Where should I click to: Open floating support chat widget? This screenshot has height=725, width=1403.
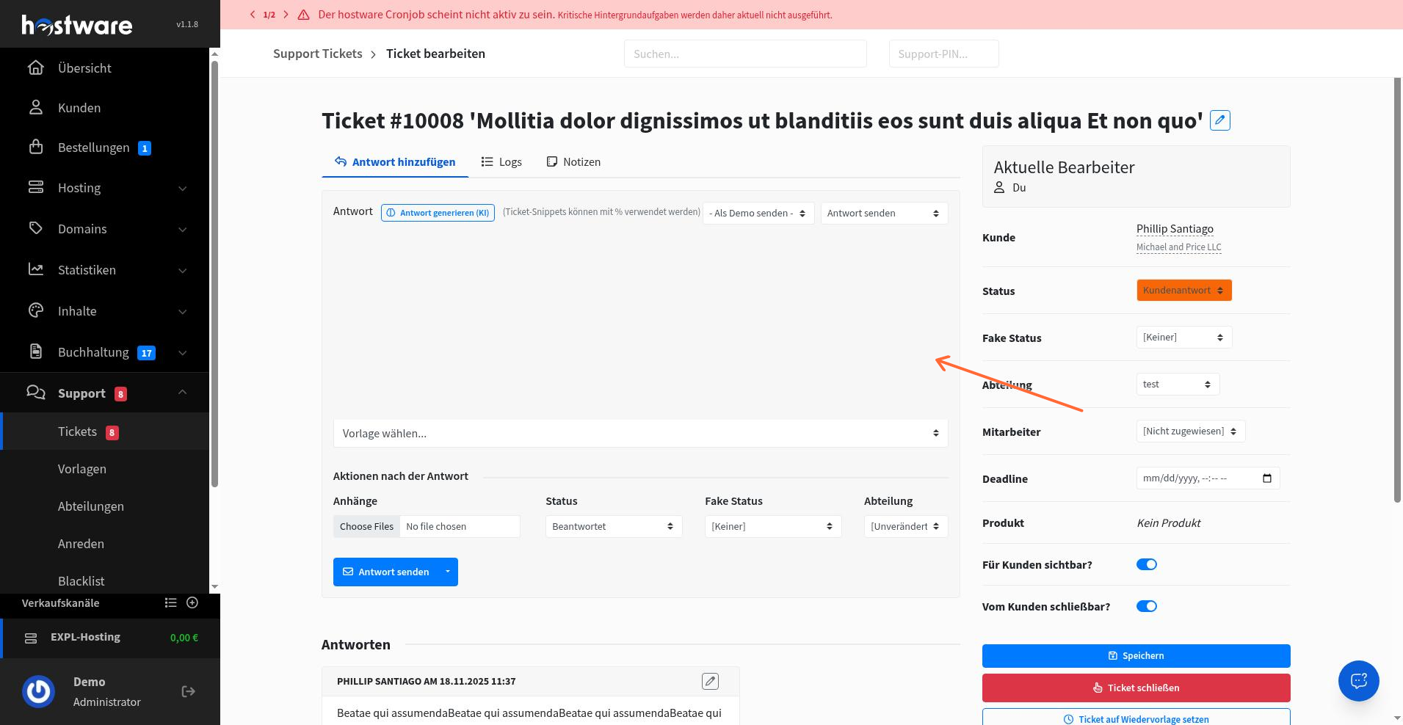click(1358, 680)
